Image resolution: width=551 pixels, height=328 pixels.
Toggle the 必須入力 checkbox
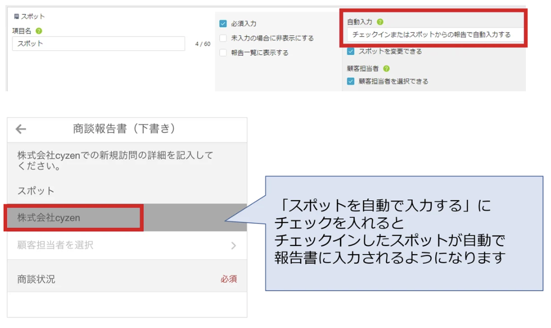pos(223,24)
